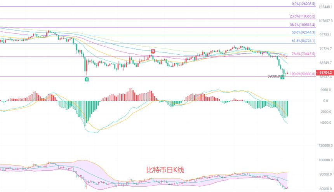This screenshot has height=192, width=334.
Task: Select the red current price tag 61704.2
Action: [325, 73]
